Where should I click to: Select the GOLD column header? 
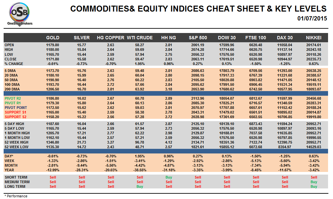[x=53, y=38]
